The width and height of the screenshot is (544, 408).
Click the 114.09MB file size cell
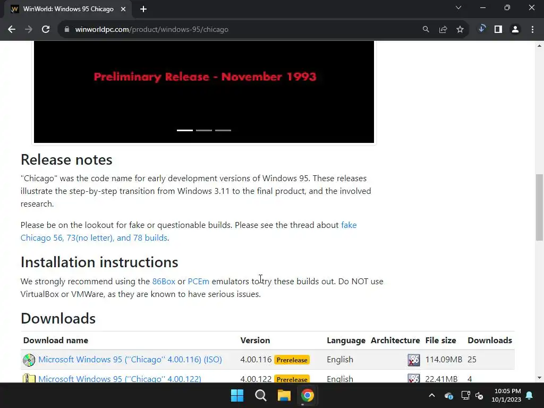tap(444, 360)
